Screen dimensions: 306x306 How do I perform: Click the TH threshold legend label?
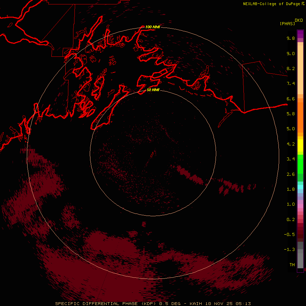tap(292, 265)
